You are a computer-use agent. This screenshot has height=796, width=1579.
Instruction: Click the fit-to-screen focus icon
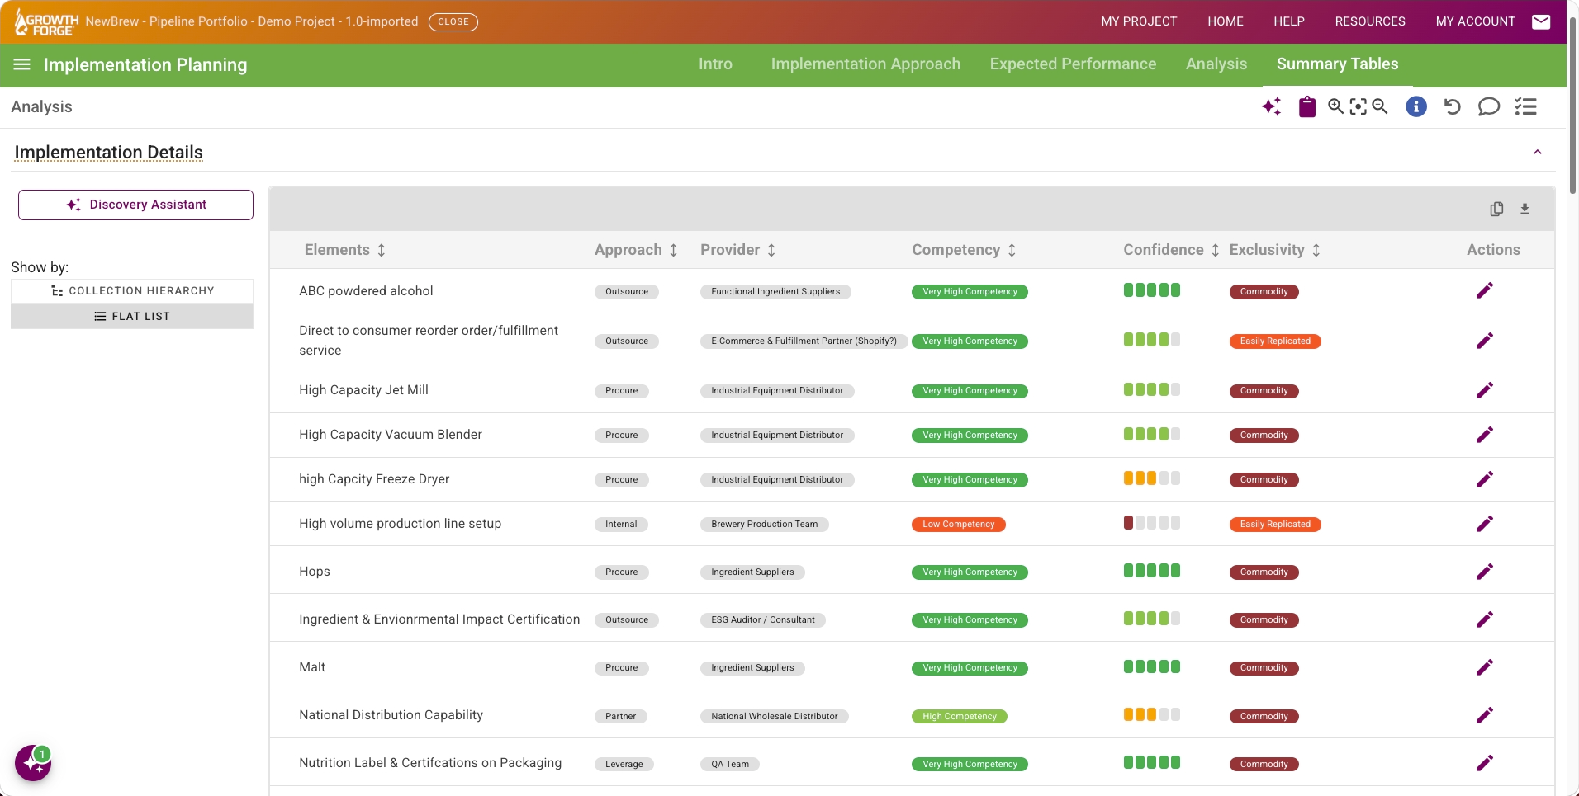point(1358,106)
